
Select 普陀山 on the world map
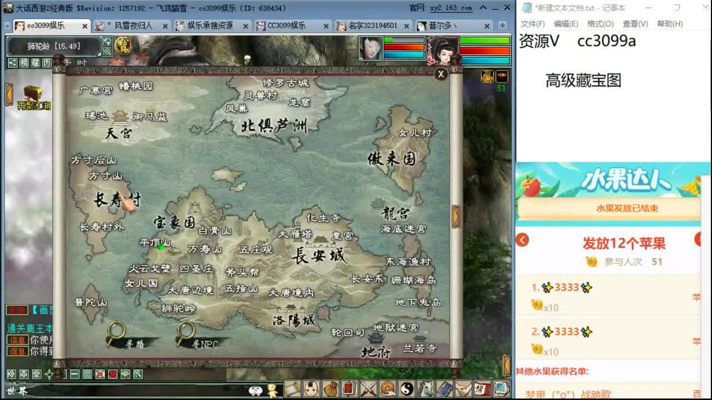91,302
